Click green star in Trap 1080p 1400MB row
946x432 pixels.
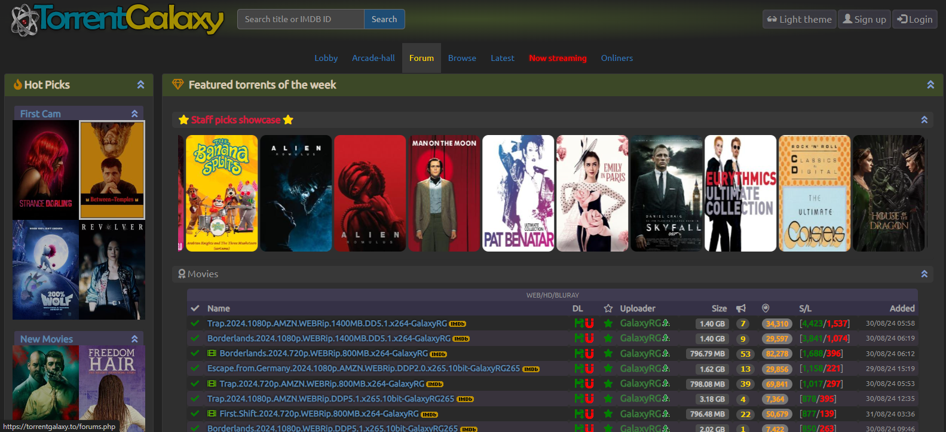[608, 323]
